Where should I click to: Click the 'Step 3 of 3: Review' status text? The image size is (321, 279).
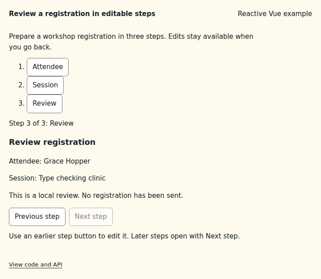pos(41,123)
